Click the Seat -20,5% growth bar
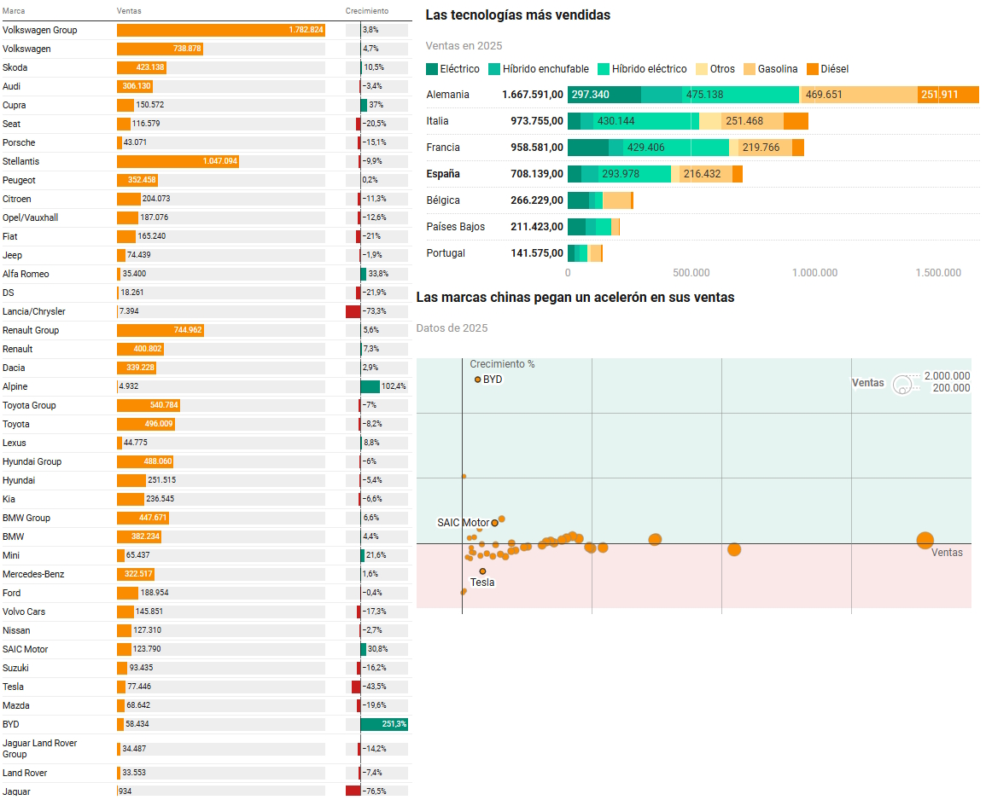 click(359, 124)
